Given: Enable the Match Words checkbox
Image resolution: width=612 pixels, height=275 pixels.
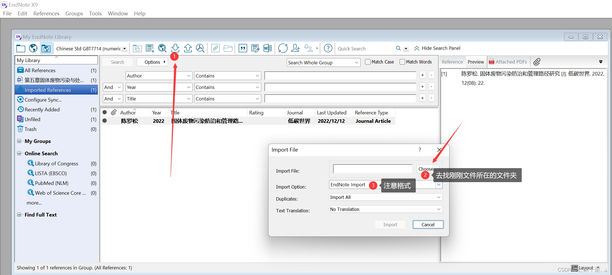Looking at the screenshot, I should click(402, 62).
